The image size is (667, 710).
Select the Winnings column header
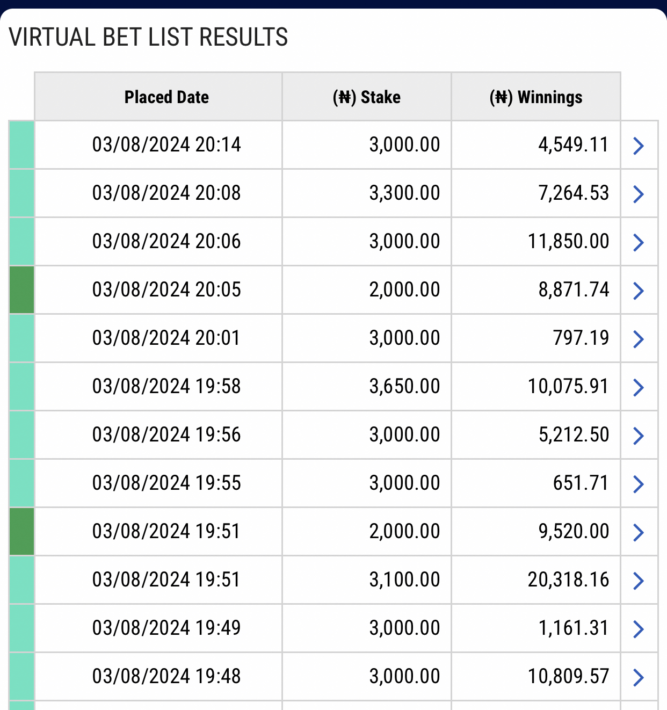coord(536,97)
